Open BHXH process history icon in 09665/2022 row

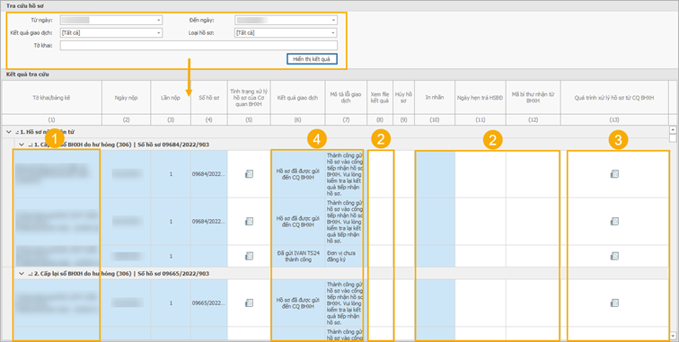coord(614,303)
